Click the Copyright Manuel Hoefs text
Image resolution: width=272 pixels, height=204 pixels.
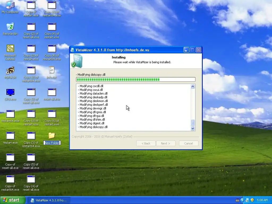[x=102, y=137]
